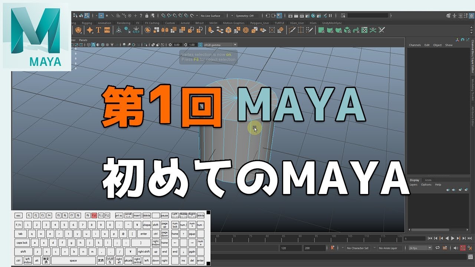
Task: Click the gamma value field showing 1.00
Action: pyautogui.click(x=191, y=45)
